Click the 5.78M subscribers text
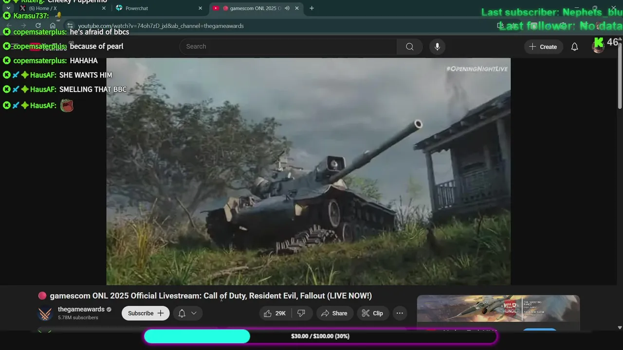 tap(78, 318)
